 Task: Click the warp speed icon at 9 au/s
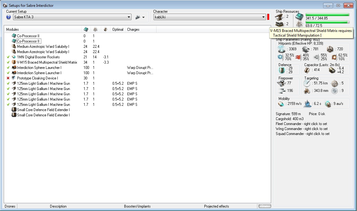[328, 104]
